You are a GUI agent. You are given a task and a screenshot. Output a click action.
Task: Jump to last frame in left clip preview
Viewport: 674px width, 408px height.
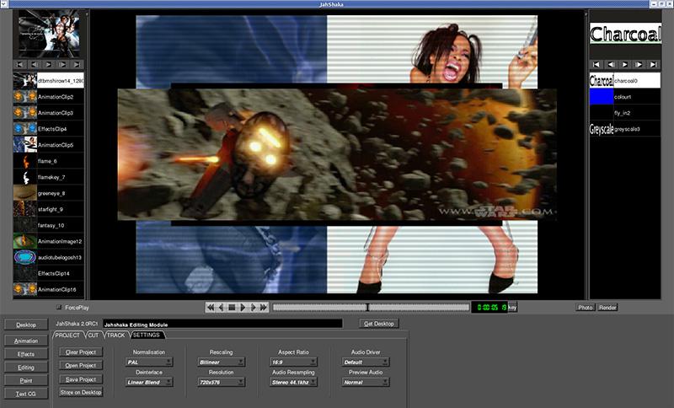[x=77, y=65]
